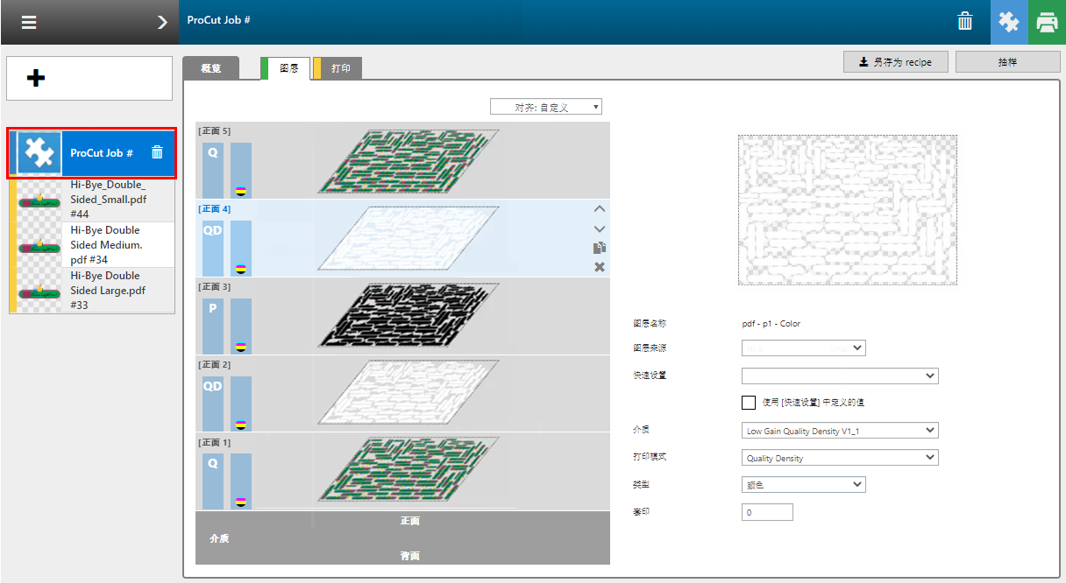1066x583 pixels.
Task: Duplicate layer 正面 4 with copy icon
Action: point(600,248)
